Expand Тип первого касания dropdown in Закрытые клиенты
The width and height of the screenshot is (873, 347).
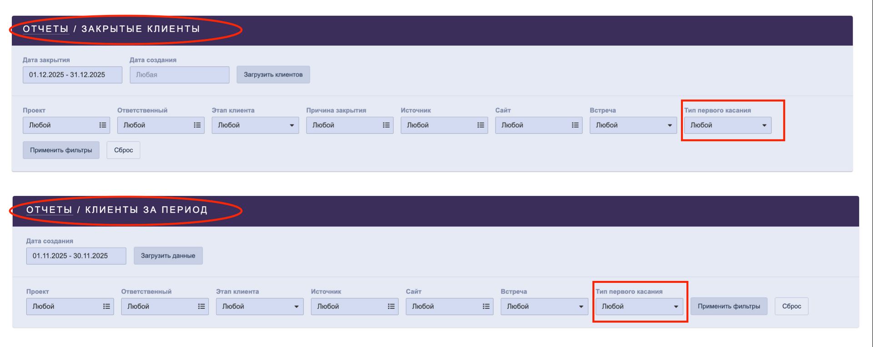tap(727, 125)
